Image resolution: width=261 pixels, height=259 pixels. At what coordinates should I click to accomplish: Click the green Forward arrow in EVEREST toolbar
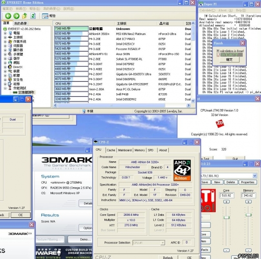[17, 16]
